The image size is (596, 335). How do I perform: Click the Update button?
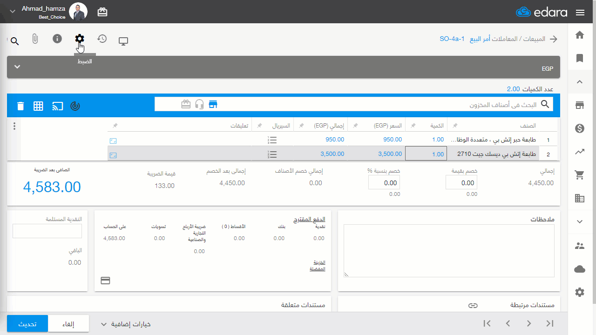pos(27,324)
